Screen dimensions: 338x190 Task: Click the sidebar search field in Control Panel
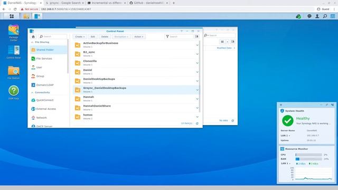[x=53, y=36]
